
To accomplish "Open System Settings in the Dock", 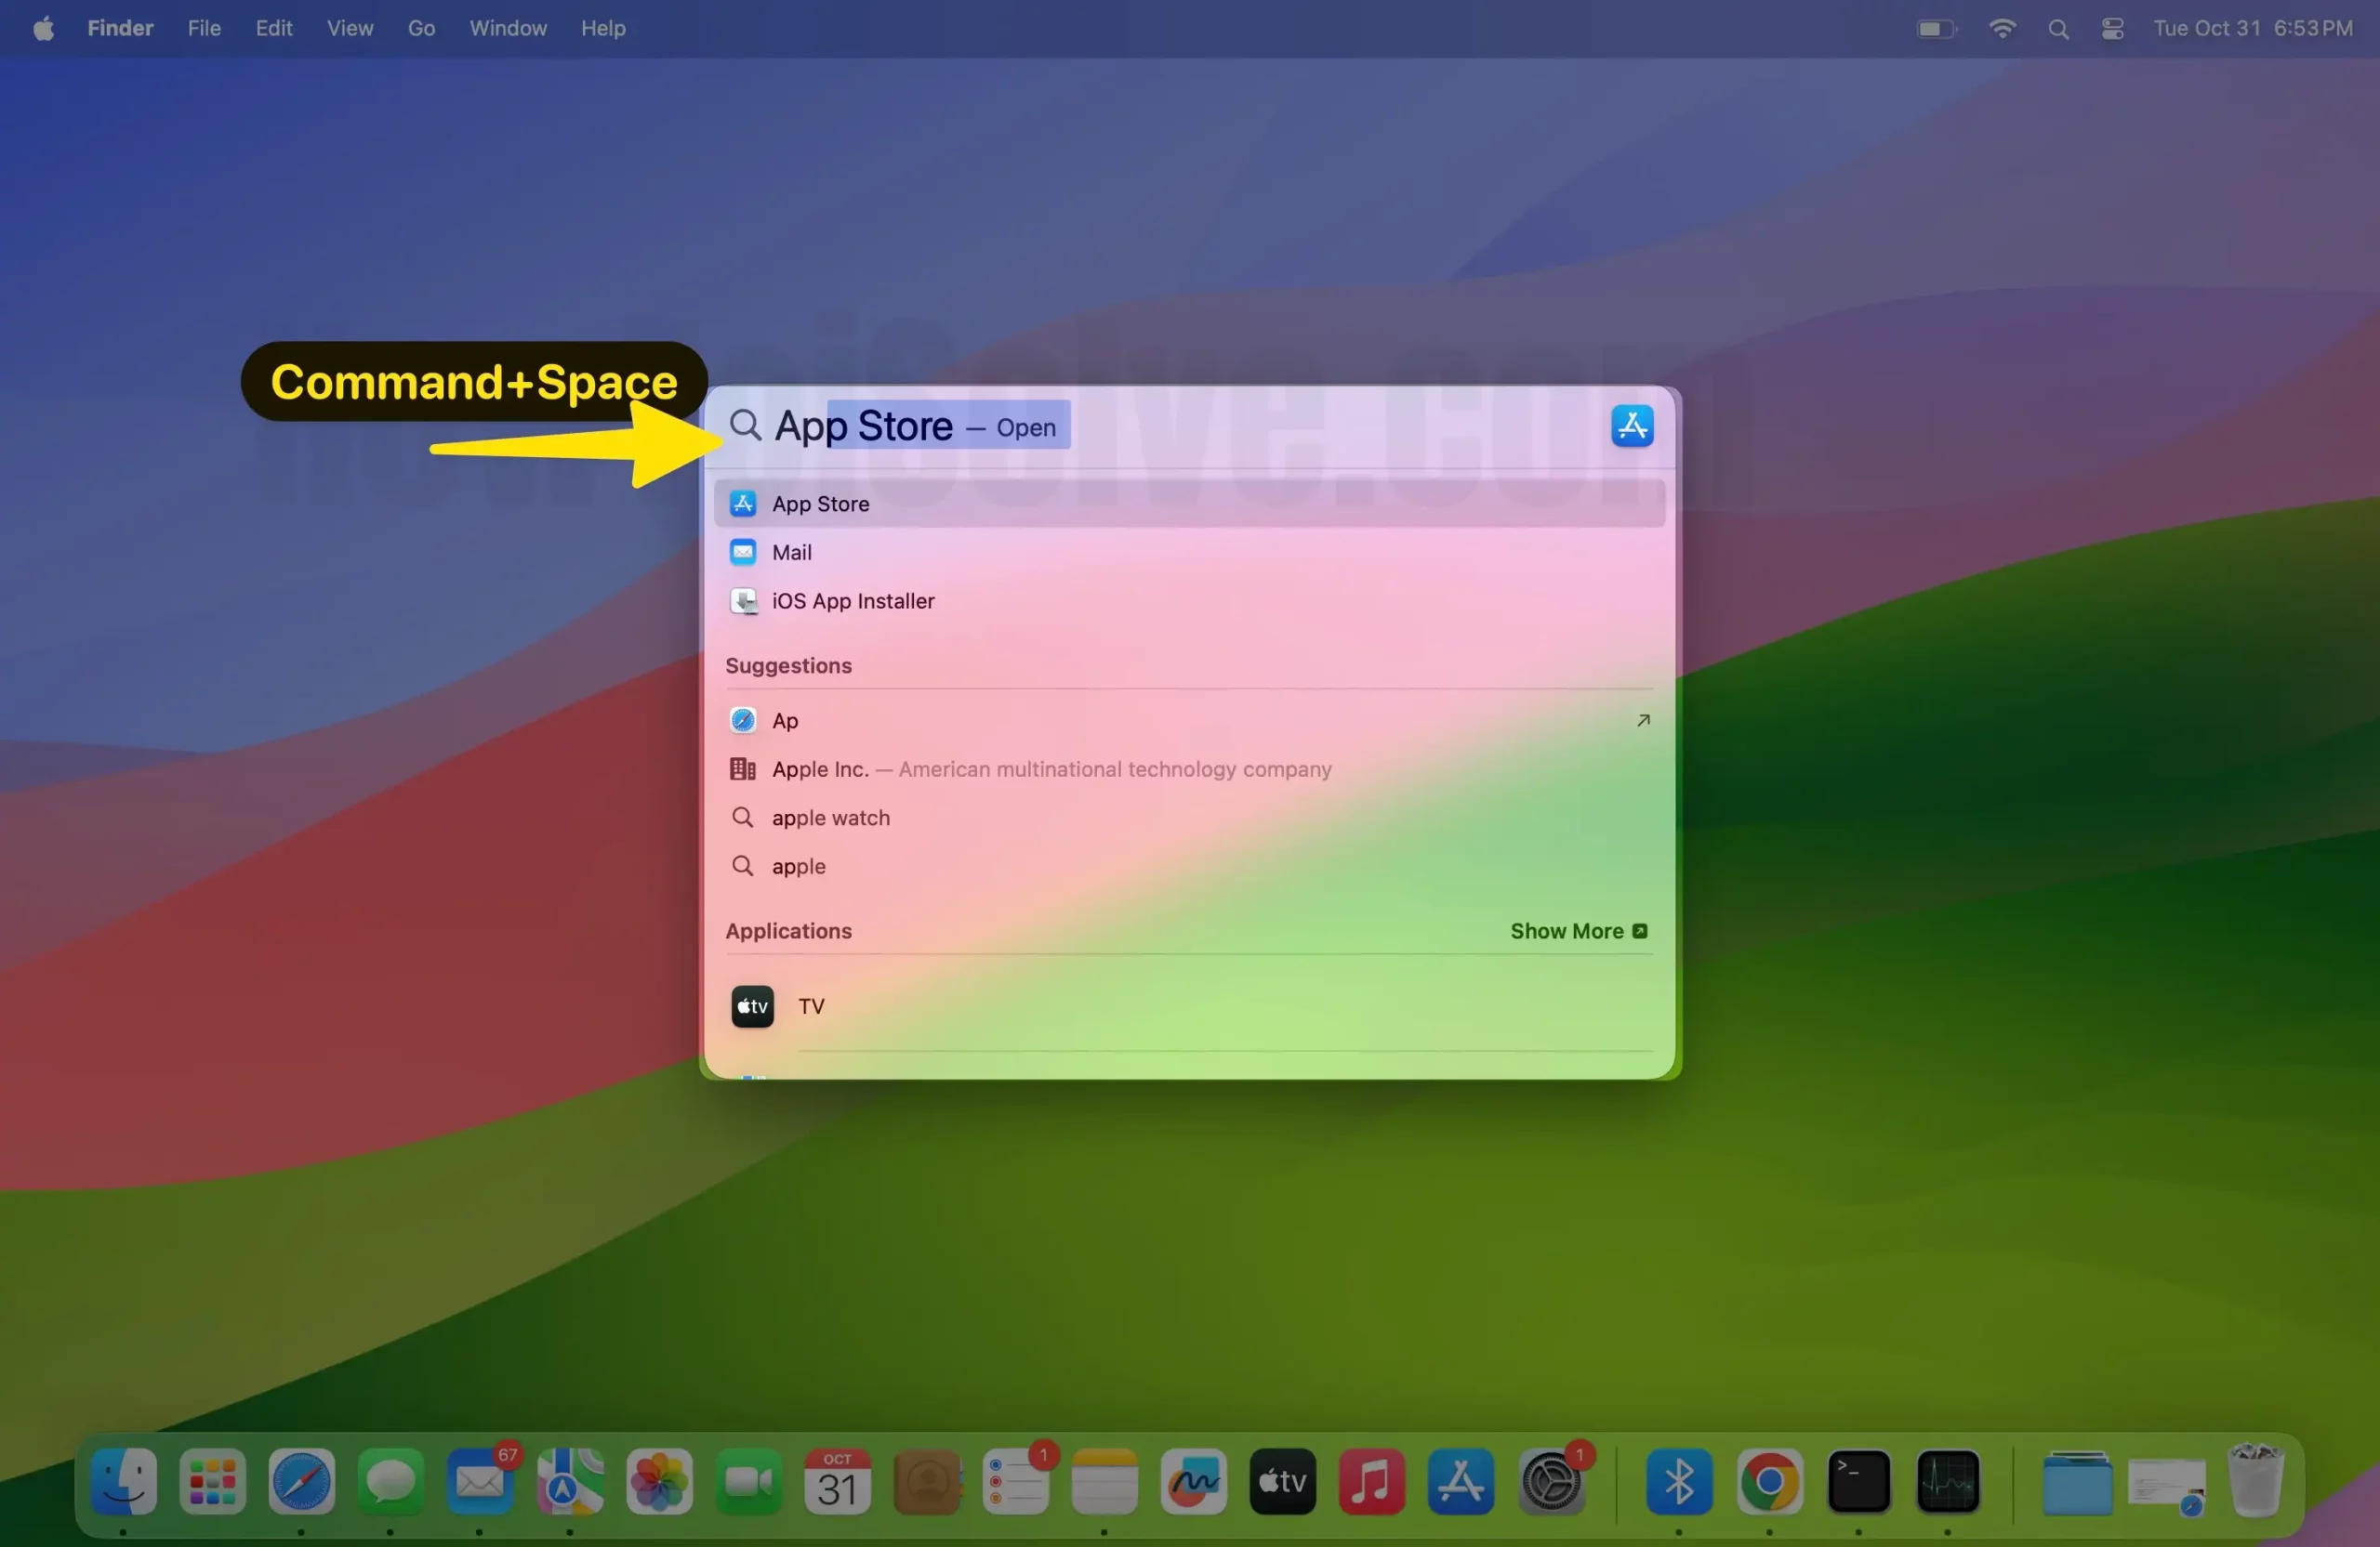I will pyautogui.click(x=1551, y=1481).
